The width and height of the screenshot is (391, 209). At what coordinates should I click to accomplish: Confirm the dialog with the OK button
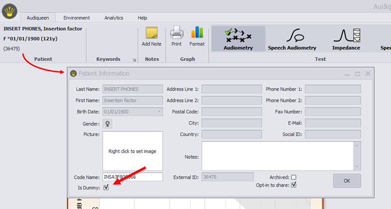[x=347, y=181]
